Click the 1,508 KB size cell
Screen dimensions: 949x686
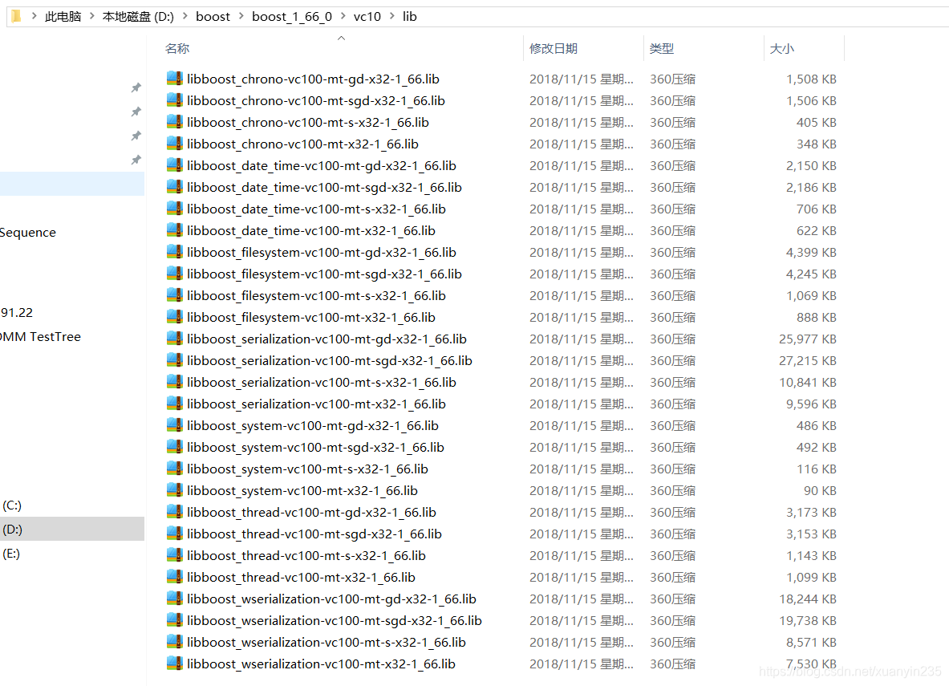coord(811,79)
